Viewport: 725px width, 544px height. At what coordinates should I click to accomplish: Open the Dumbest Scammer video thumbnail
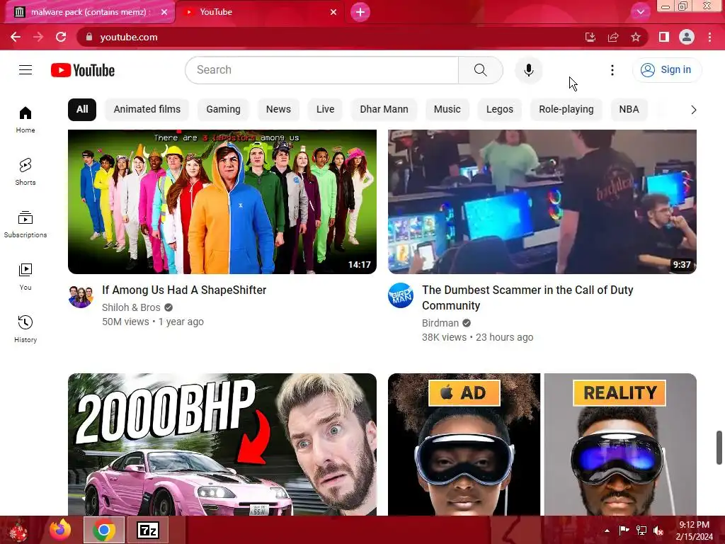(542, 202)
